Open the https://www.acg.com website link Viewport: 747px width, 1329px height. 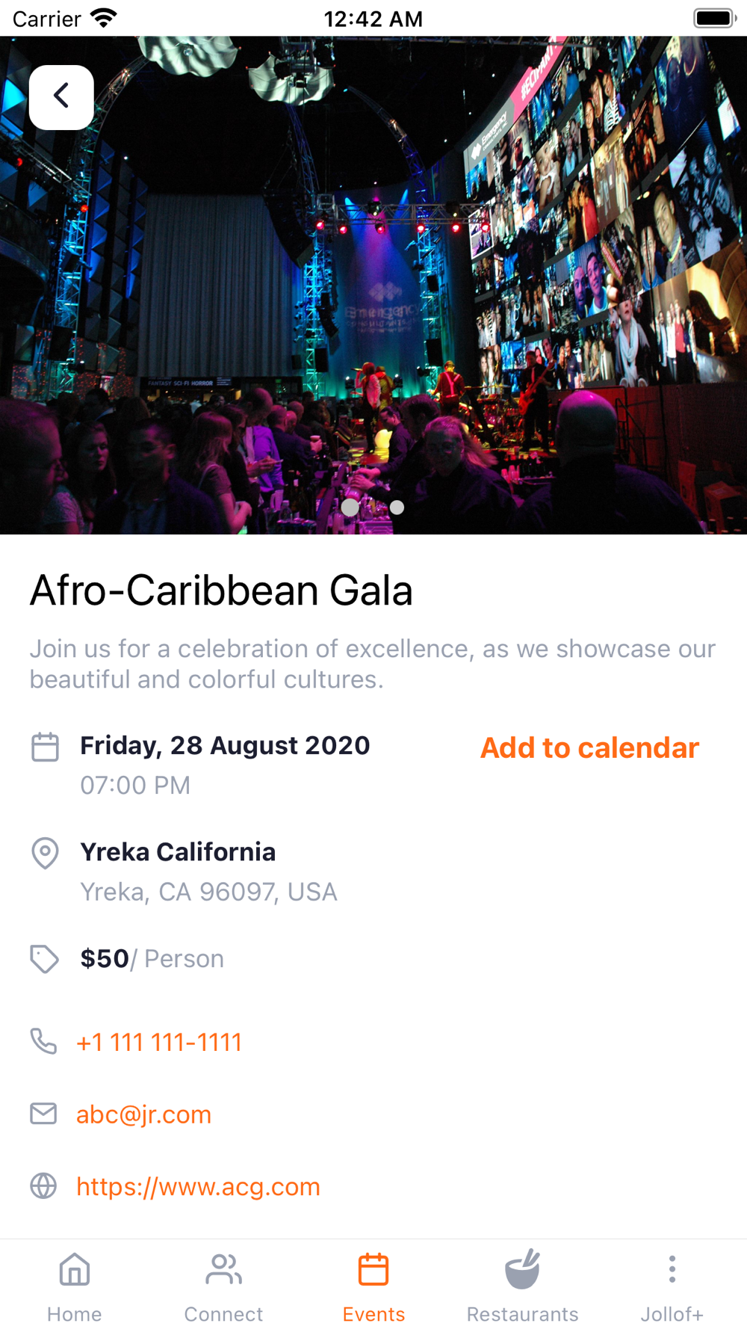(198, 1187)
